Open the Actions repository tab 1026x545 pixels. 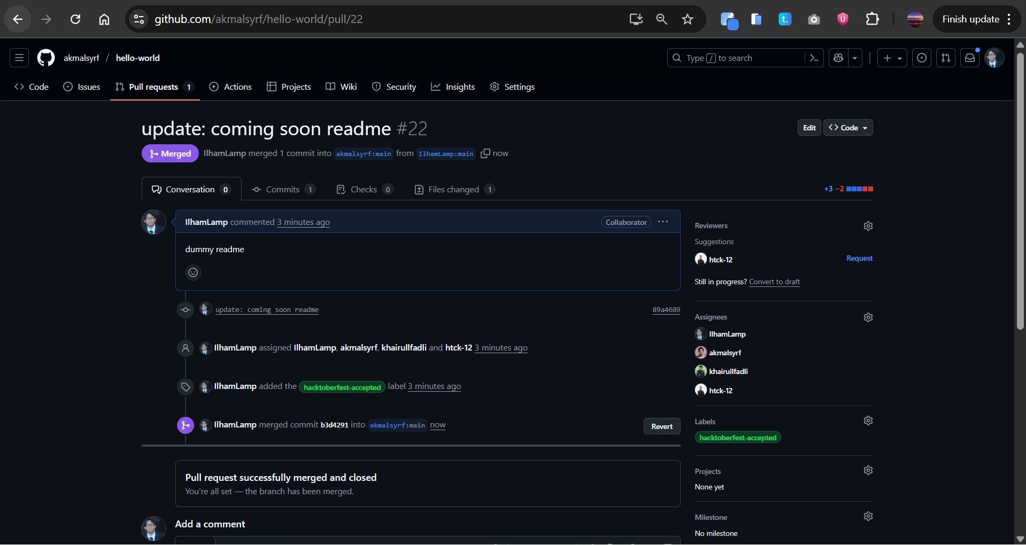(230, 87)
